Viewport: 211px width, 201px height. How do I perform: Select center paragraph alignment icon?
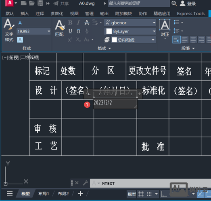tap(193, 40)
